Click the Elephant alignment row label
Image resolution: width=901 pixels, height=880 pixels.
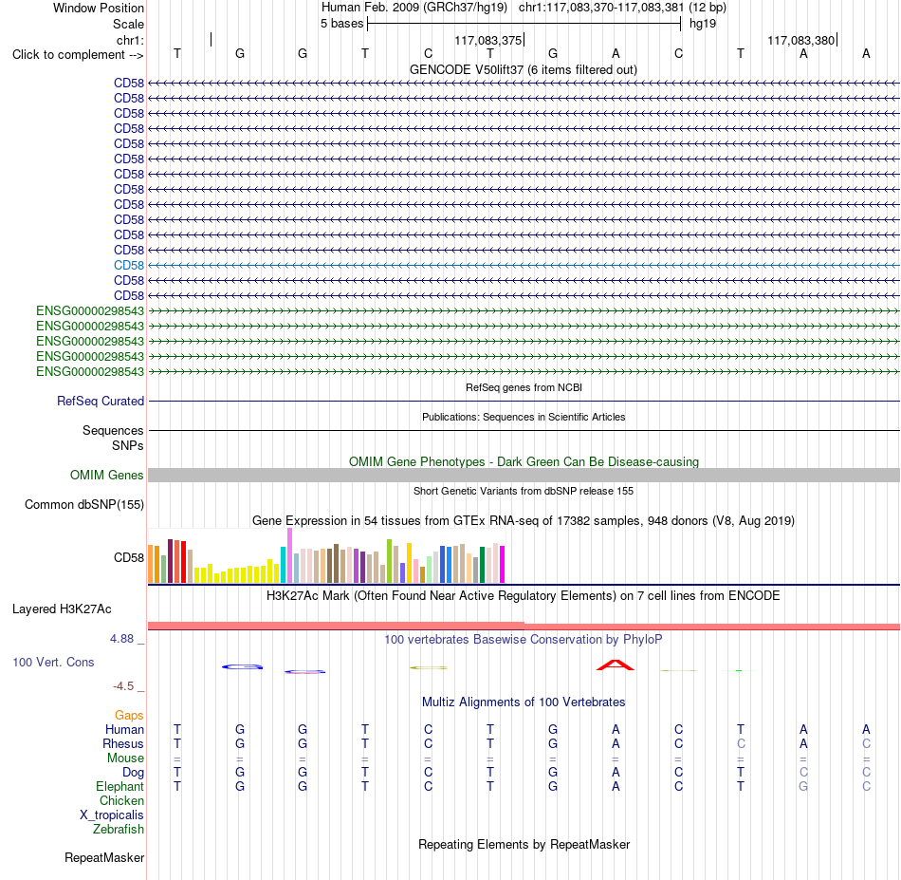click(x=120, y=786)
